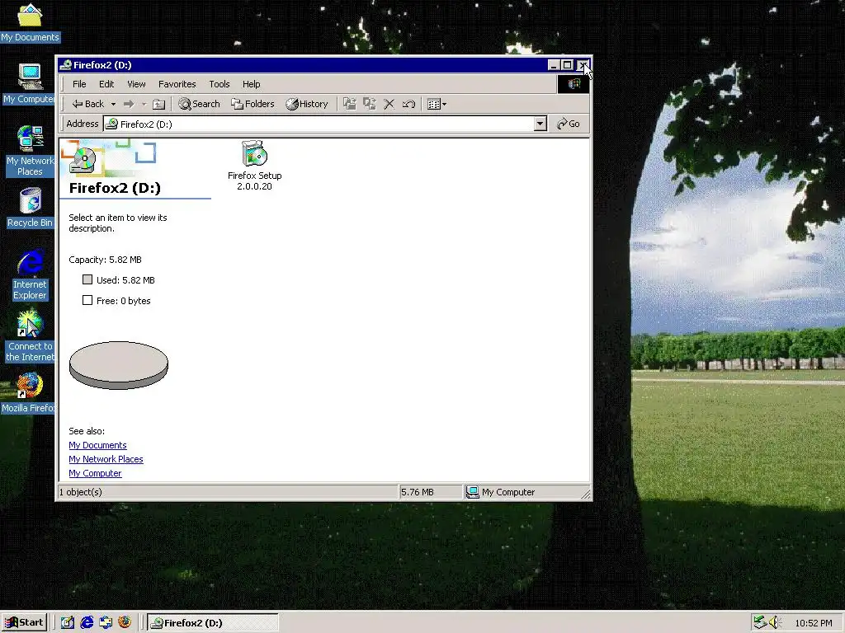Click the Used space color legend box
The image size is (845, 633).
tap(87, 279)
